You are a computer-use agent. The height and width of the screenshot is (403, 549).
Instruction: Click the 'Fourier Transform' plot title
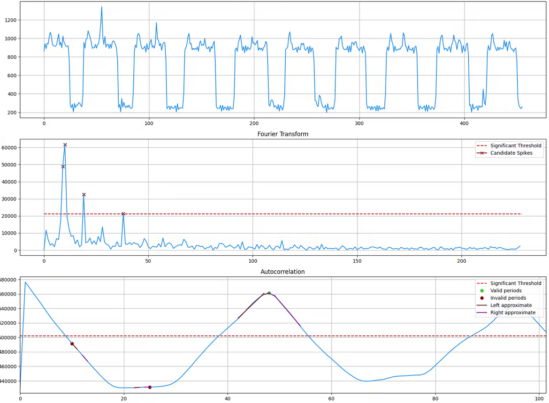[x=282, y=134]
